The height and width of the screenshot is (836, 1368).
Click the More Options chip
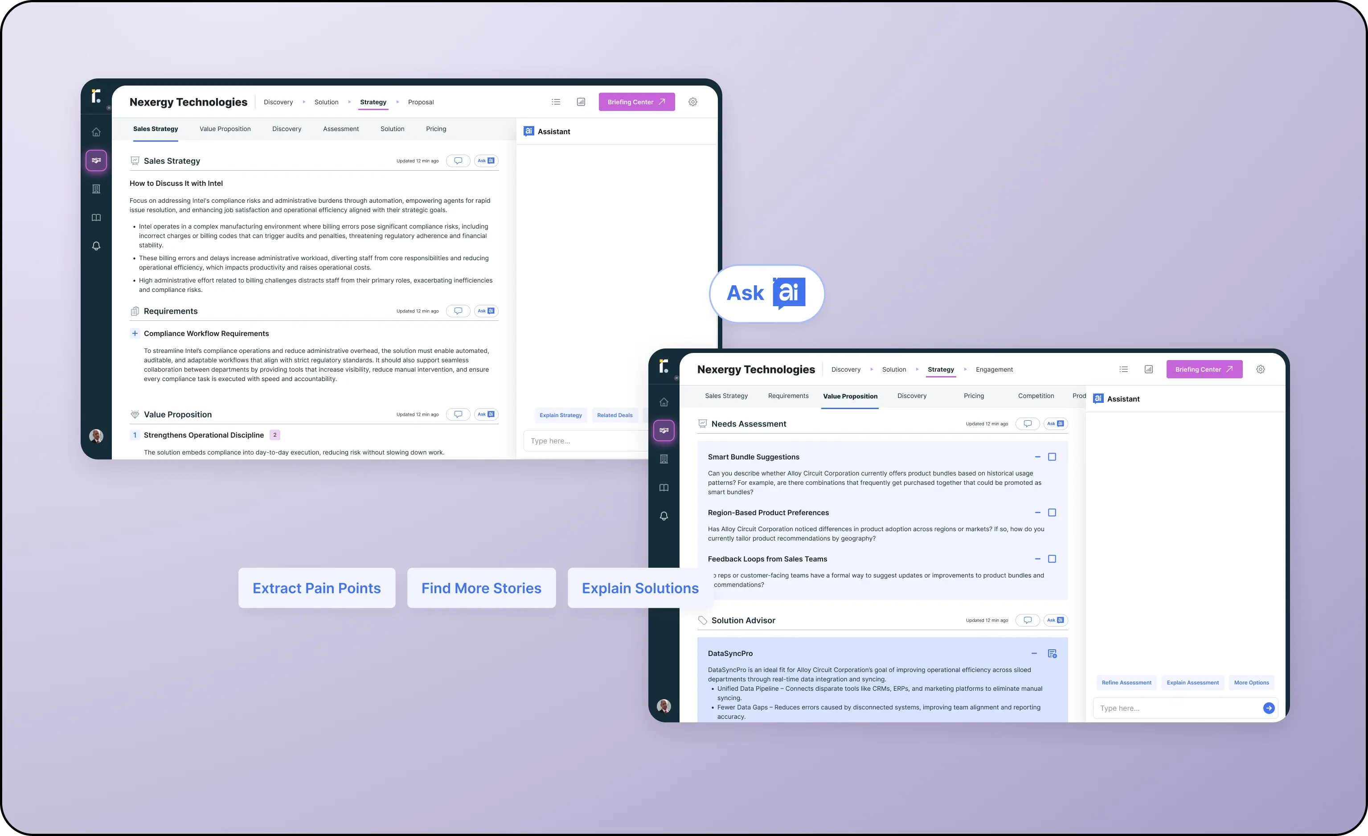tap(1251, 683)
